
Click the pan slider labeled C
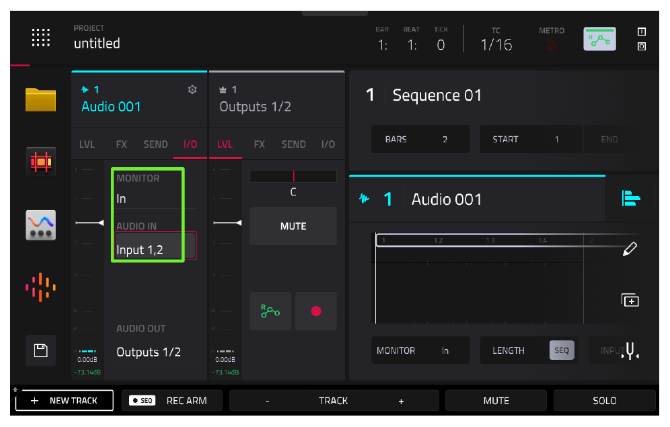(x=293, y=176)
